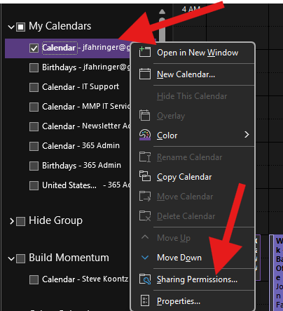Click the Move Up entry text
This screenshot has height=311, width=283.
point(174,238)
